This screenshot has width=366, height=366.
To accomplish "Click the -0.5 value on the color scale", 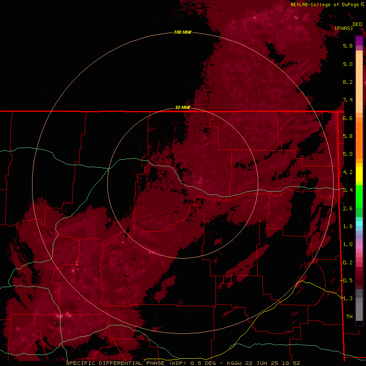I will point(346,281).
